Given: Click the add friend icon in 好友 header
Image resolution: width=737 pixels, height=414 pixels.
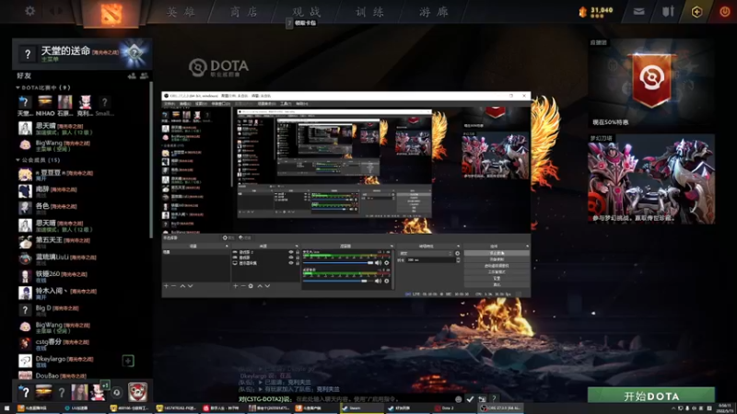Looking at the screenshot, I should (132, 75).
